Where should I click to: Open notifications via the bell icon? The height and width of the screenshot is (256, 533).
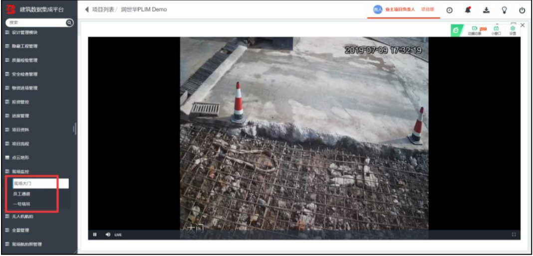[x=468, y=10]
